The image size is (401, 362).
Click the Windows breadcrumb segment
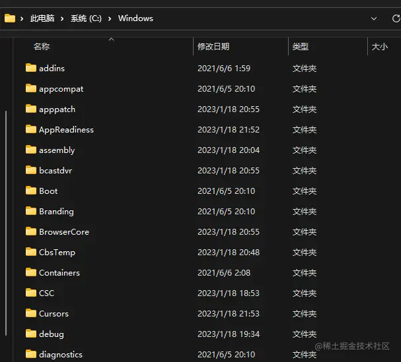[x=135, y=18]
